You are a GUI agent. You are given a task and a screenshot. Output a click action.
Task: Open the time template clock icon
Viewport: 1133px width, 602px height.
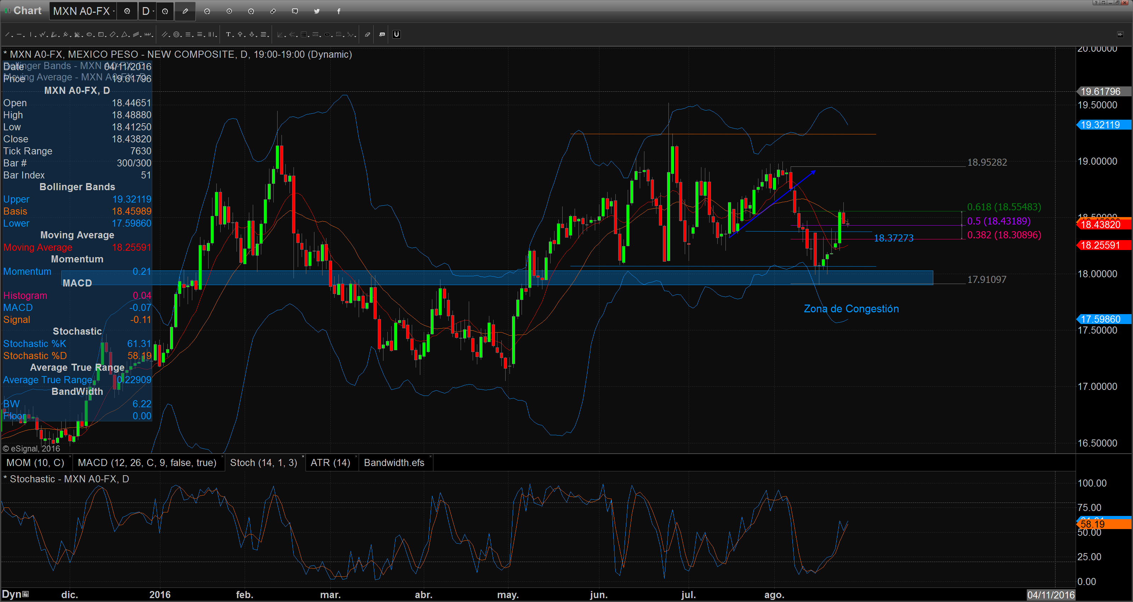click(165, 11)
